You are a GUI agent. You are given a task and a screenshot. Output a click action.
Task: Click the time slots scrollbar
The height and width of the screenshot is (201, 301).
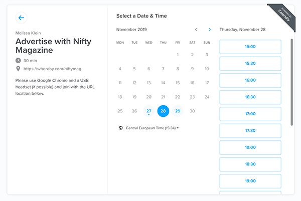292,80
